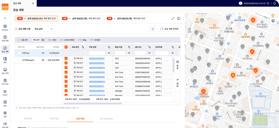Sort by PIN 확인 column
The width and height of the screenshot is (279, 128).
tap(83, 47)
